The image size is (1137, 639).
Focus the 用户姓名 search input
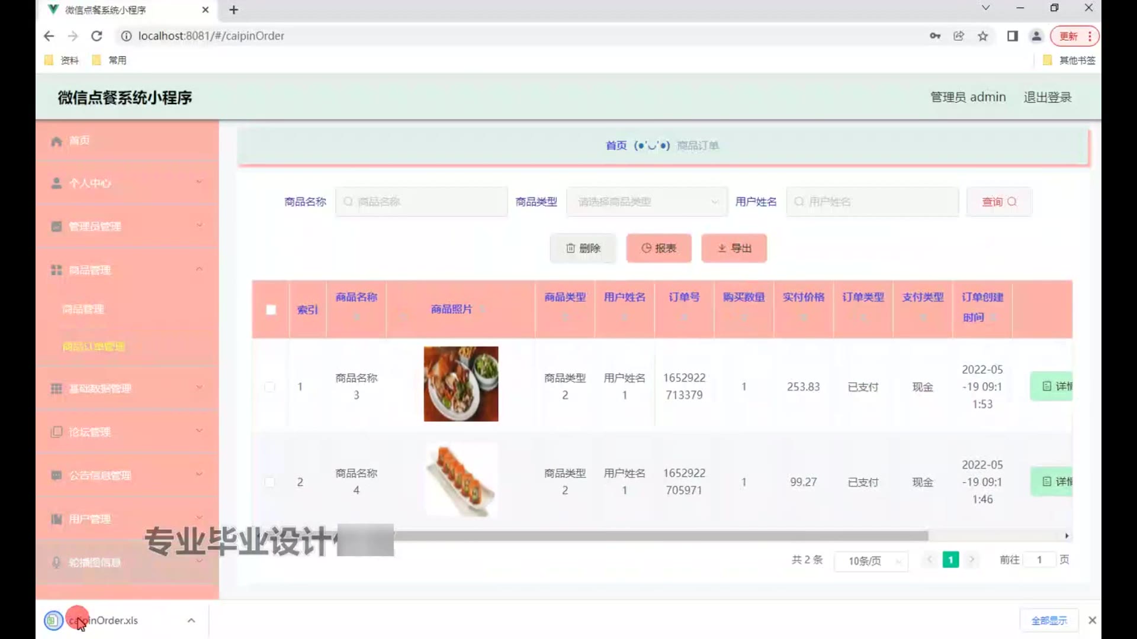click(872, 202)
